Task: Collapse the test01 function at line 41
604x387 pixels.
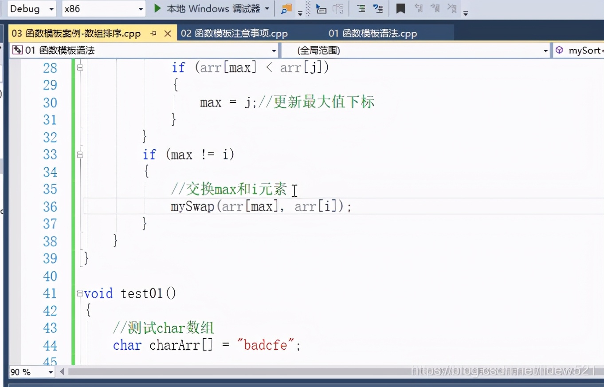Action: pos(80,293)
